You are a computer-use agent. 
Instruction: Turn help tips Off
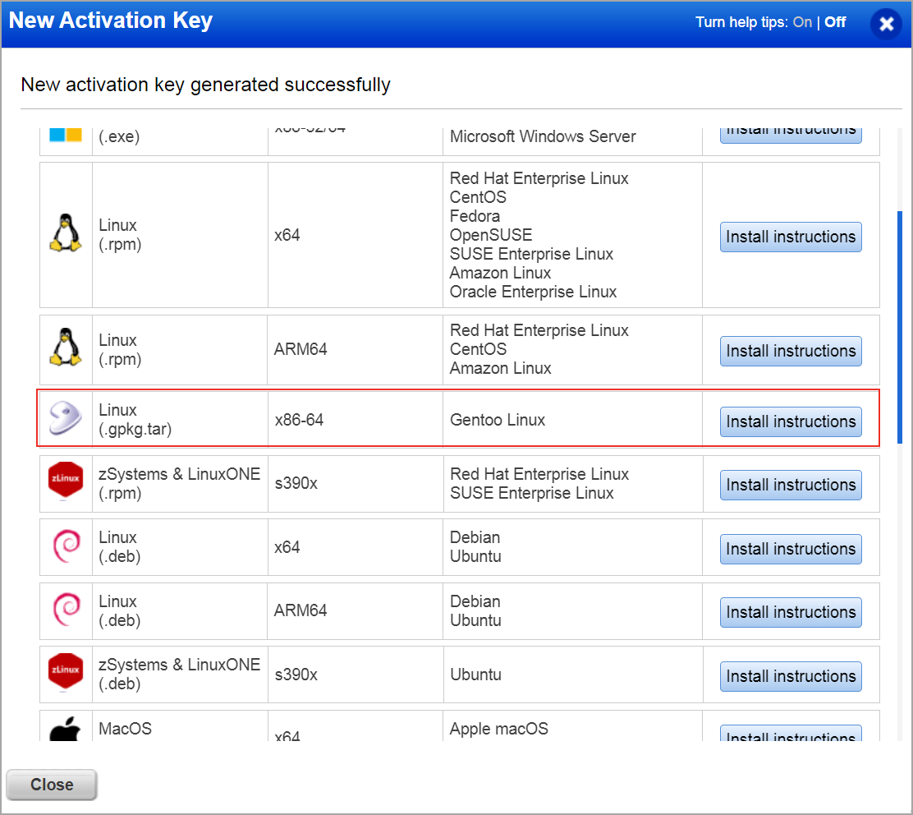pos(835,22)
